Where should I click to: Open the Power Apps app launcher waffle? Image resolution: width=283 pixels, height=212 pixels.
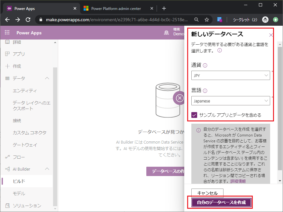(x=7, y=32)
